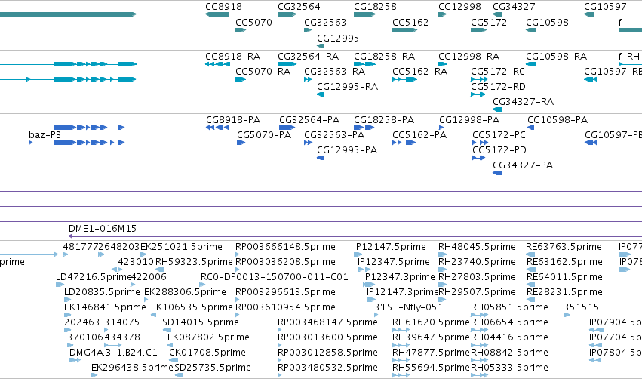Click the CG5172-PC protein label
The width and height of the screenshot is (642, 379).
pyautogui.click(x=499, y=135)
